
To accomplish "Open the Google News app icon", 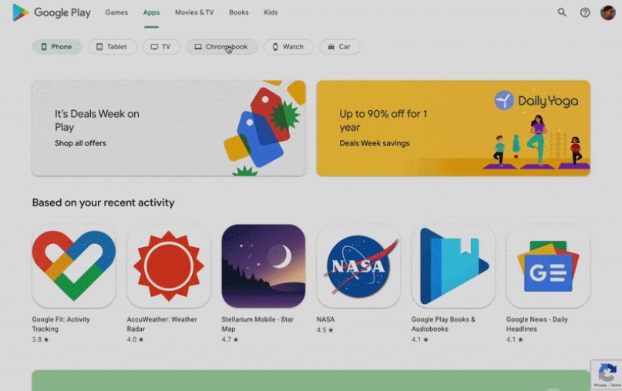I will coord(548,266).
